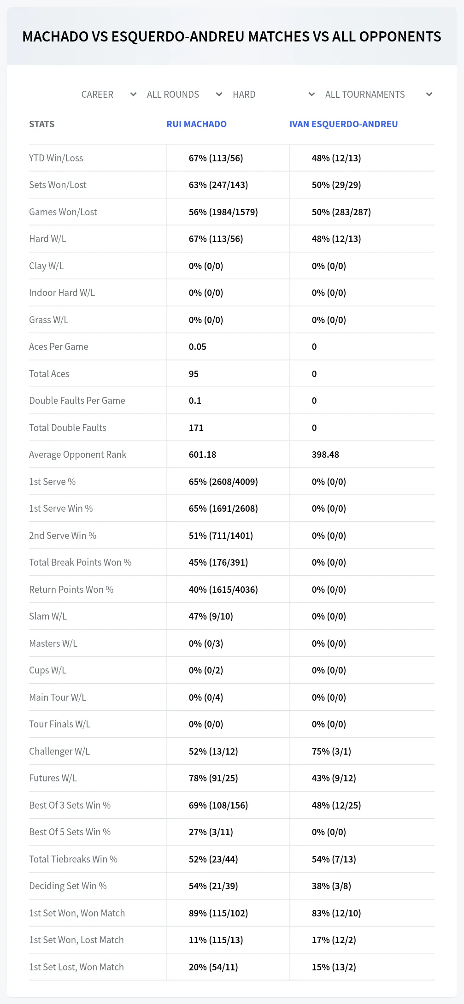Viewport: 464px width, 1004px height.
Task: Expand the ALL TOURNAMENTS dropdown
Action: point(378,94)
